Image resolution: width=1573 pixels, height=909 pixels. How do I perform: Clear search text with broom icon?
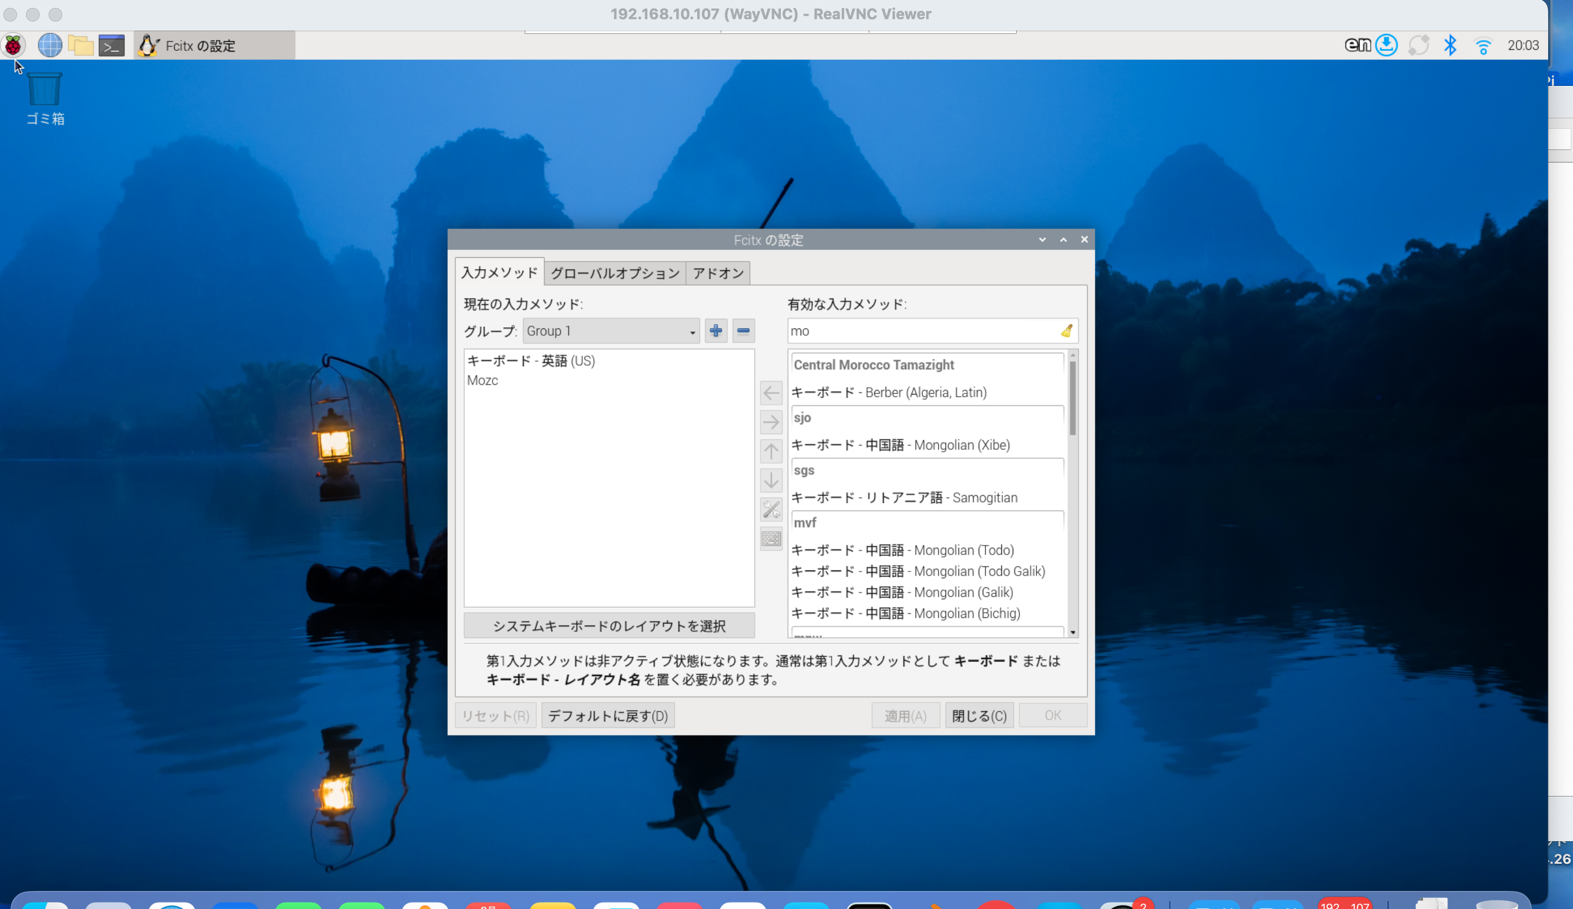(x=1066, y=331)
